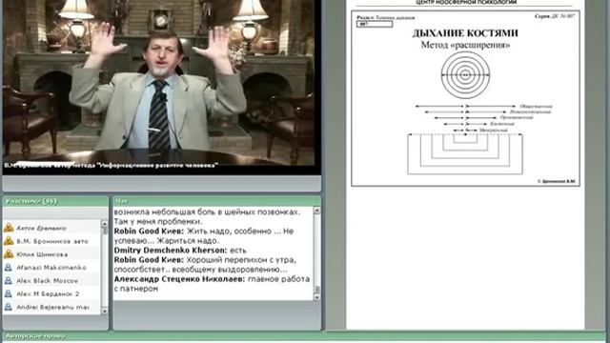Click the chat panel header
The height and width of the screenshot is (343, 610).
click(216, 201)
